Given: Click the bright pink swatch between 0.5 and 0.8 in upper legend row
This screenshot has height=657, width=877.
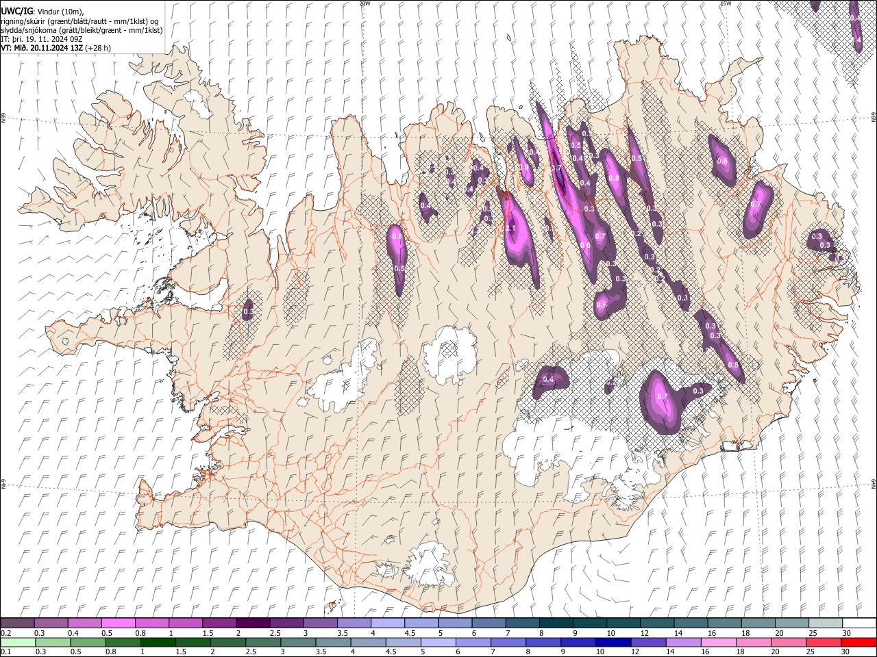Looking at the screenshot, I should (118, 623).
